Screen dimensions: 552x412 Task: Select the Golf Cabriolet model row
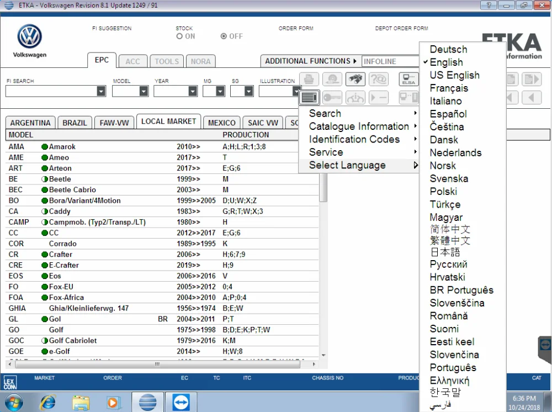pos(162,341)
